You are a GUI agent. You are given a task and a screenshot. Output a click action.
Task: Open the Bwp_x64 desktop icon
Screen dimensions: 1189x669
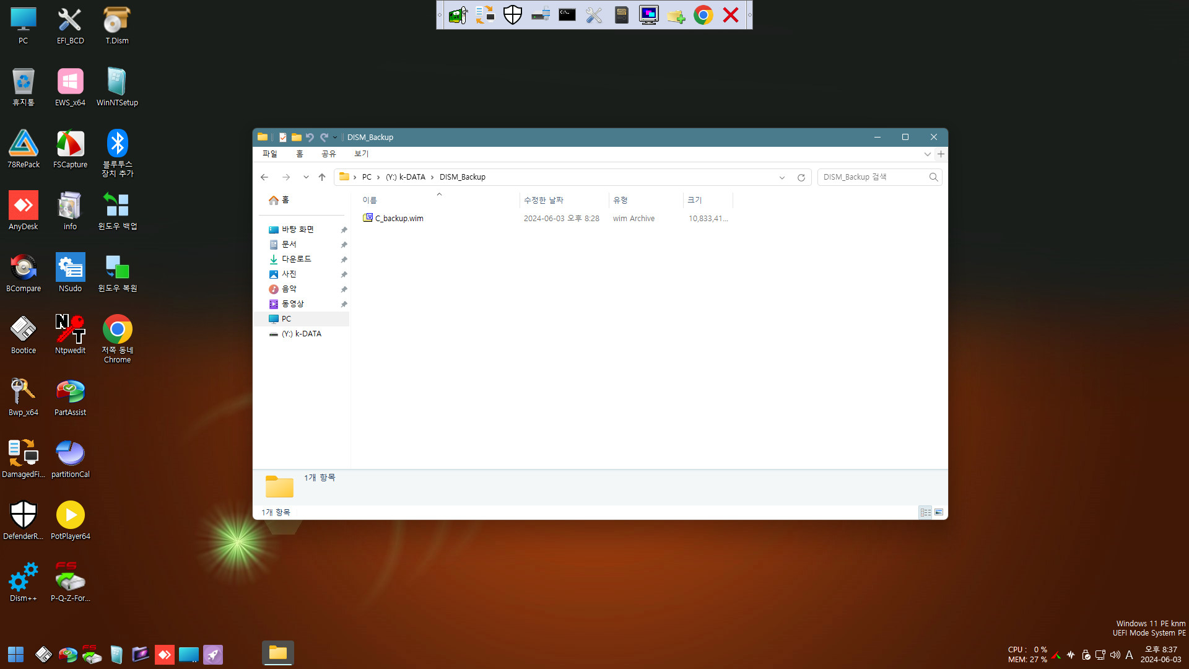click(24, 397)
